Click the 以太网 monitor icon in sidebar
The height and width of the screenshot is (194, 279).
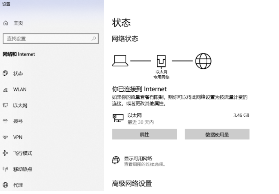(5, 105)
